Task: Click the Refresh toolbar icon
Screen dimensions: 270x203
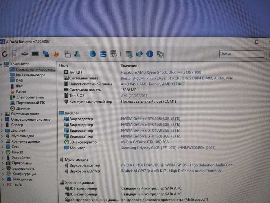Action: pyautogui.click(x=5, y=54)
